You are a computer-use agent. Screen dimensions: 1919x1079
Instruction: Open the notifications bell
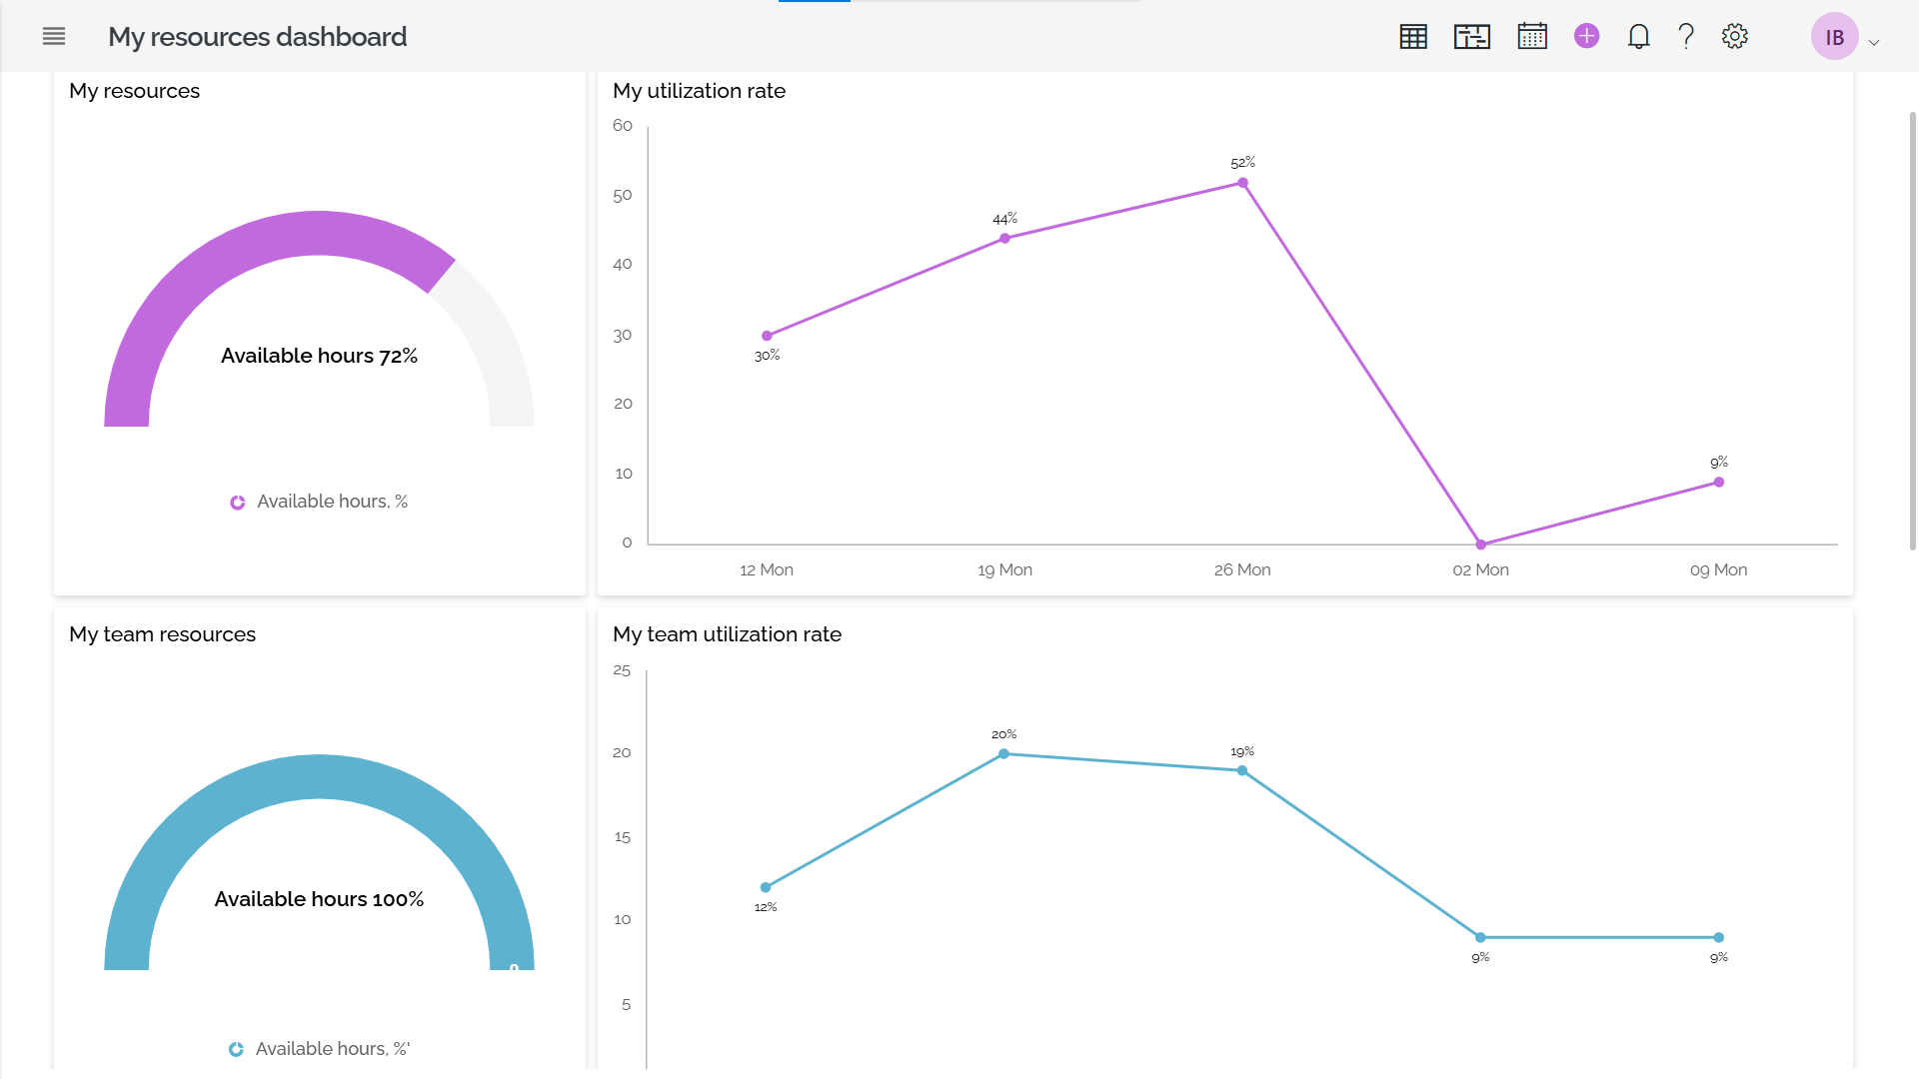(x=1638, y=36)
